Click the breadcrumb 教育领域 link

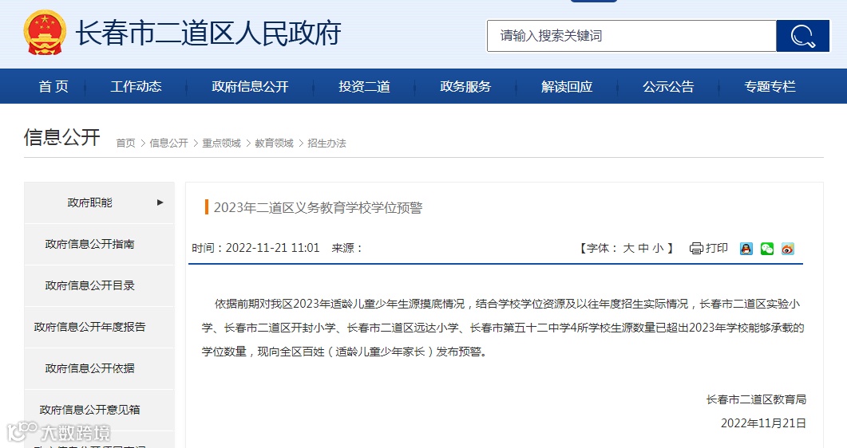274,143
